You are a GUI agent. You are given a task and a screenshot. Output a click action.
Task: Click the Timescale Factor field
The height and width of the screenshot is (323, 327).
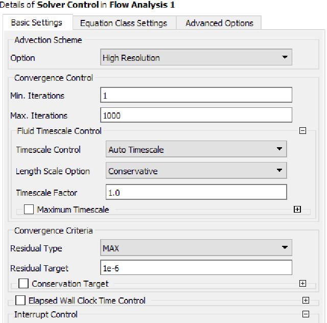click(x=196, y=192)
